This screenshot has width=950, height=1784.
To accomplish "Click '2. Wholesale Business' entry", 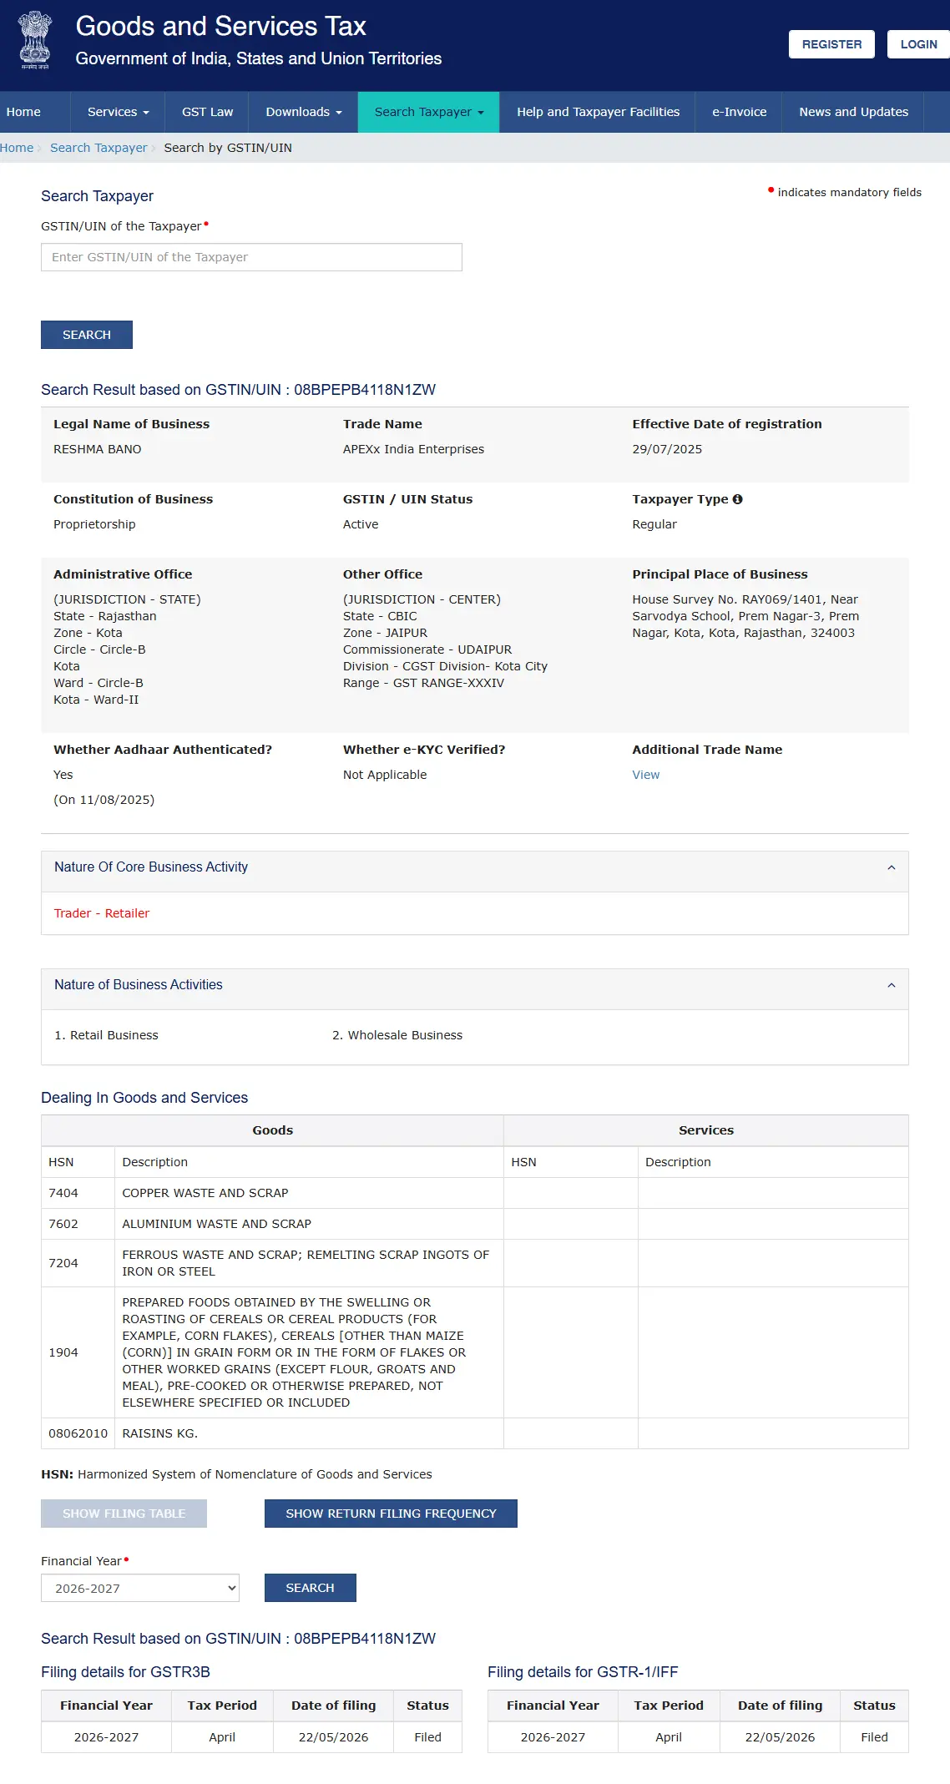I will (397, 1035).
